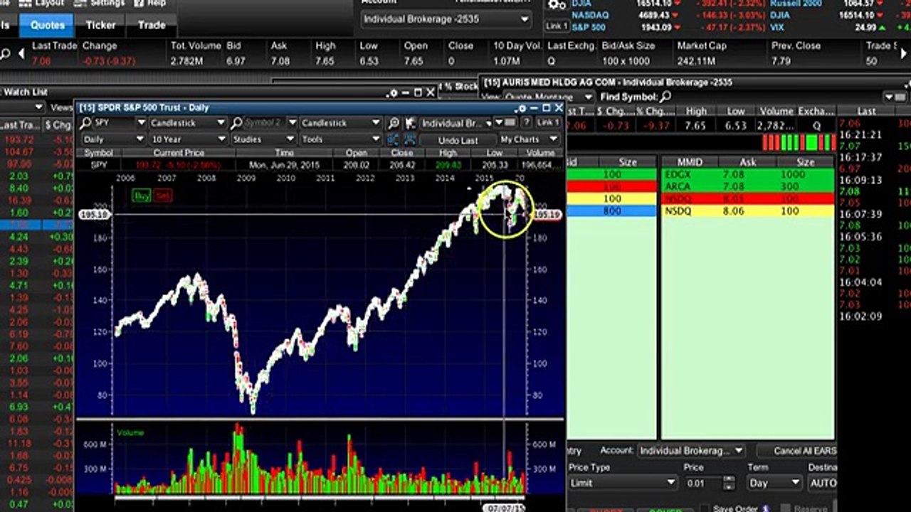Click the S&P 500 index label

pyautogui.click(x=588, y=27)
